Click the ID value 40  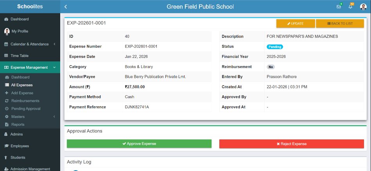pyautogui.click(x=127, y=36)
